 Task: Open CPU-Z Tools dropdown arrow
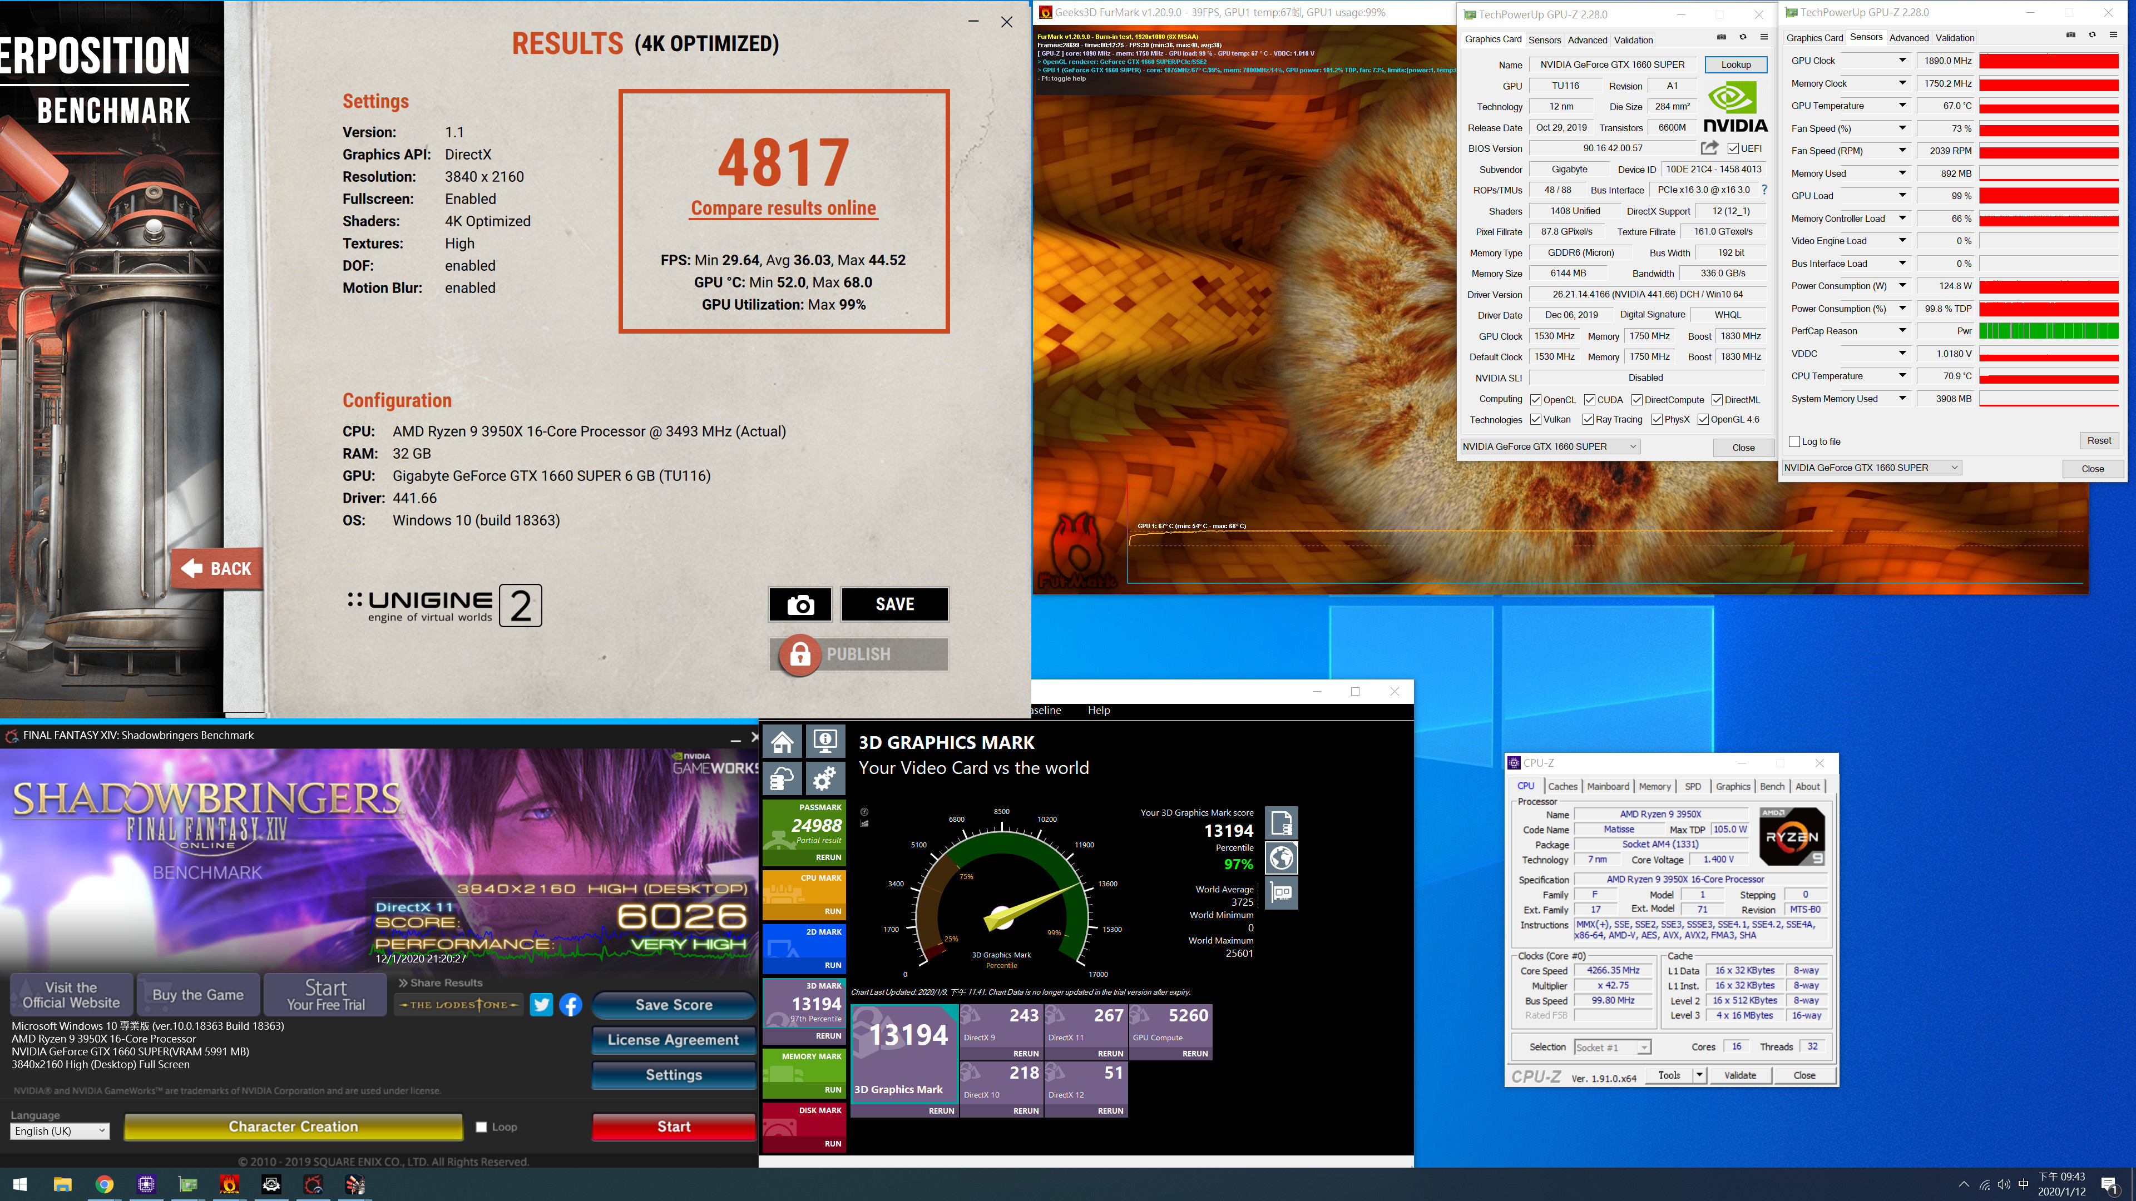(x=1699, y=1076)
